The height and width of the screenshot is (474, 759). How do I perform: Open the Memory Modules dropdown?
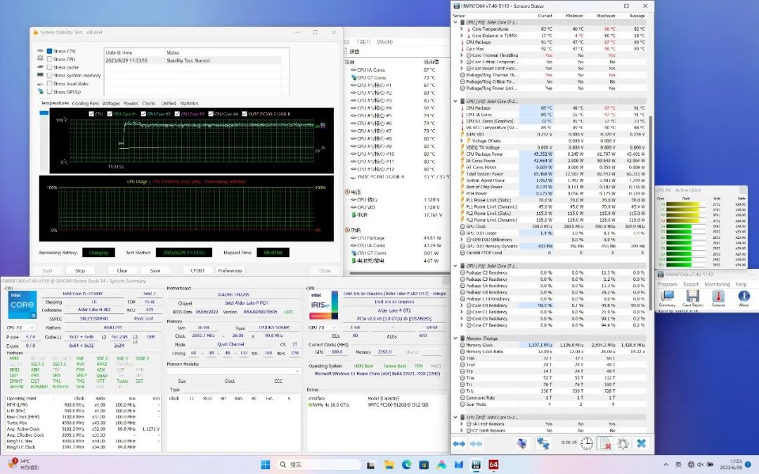click(x=233, y=372)
